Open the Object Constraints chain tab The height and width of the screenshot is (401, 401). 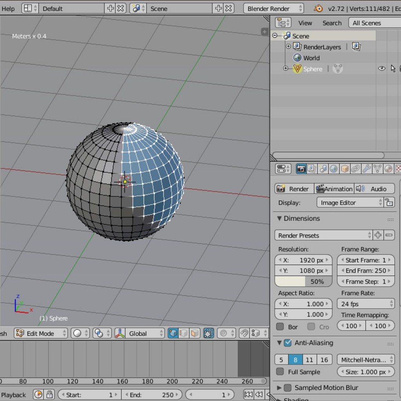356,169
